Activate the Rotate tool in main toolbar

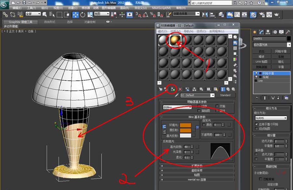pyautogui.click(x=83, y=15)
